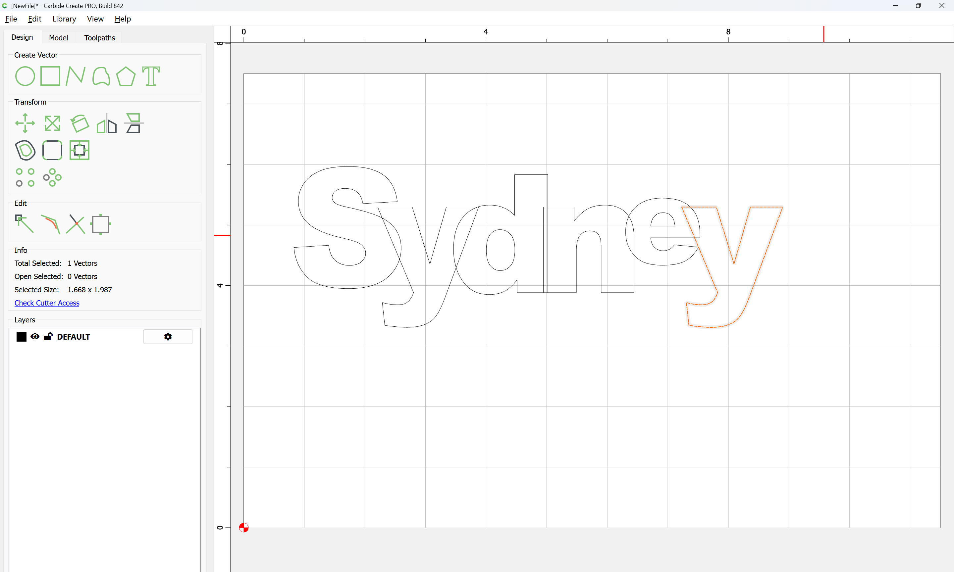Click the Check Cutter Access link
Image resolution: width=954 pixels, height=572 pixels.
coord(47,303)
